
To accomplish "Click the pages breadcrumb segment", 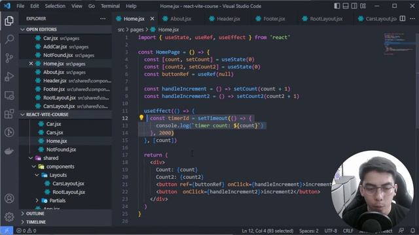I will pyautogui.click(x=137, y=29).
